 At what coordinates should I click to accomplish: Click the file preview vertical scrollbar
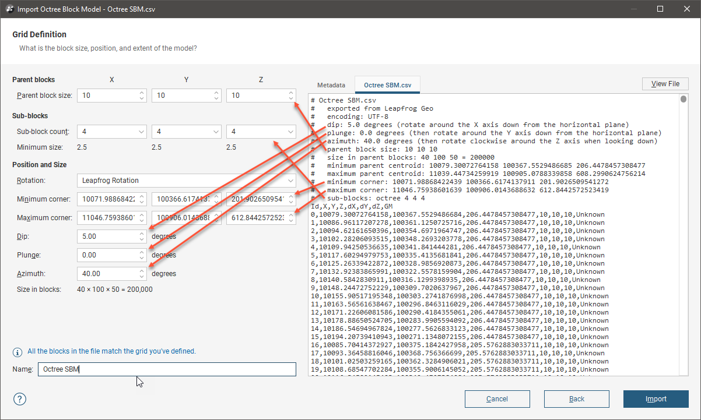(684, 233)
